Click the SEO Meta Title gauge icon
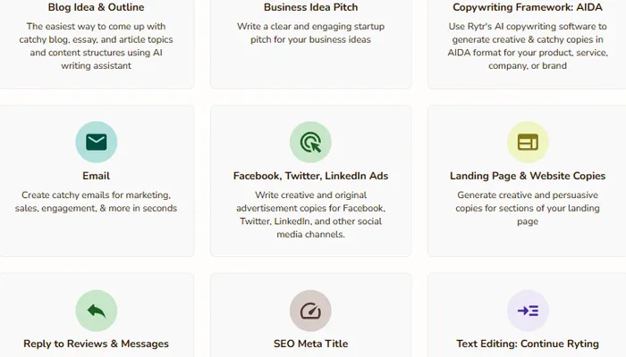This screenshot has height=357, width=626. [x=310, y=311]
